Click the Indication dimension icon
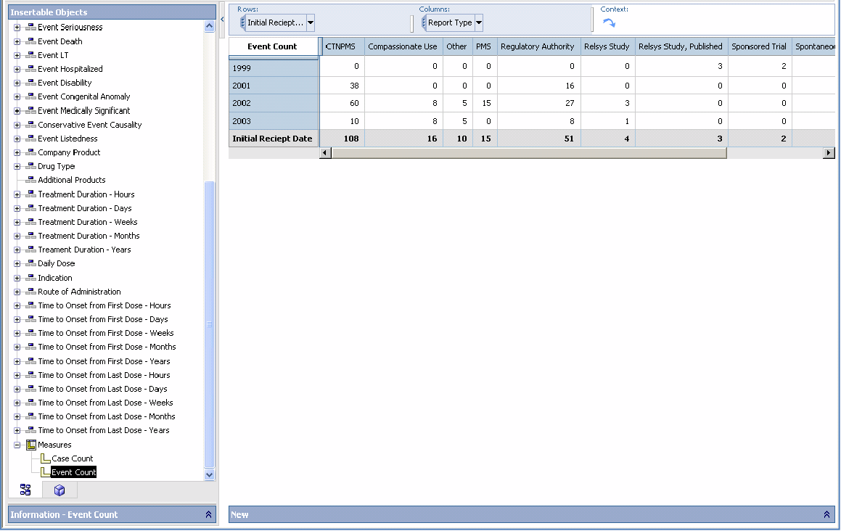 coord(31,278)
